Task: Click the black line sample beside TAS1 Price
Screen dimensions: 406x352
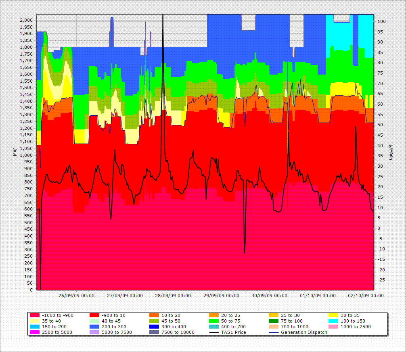Action: click(214, 332)
